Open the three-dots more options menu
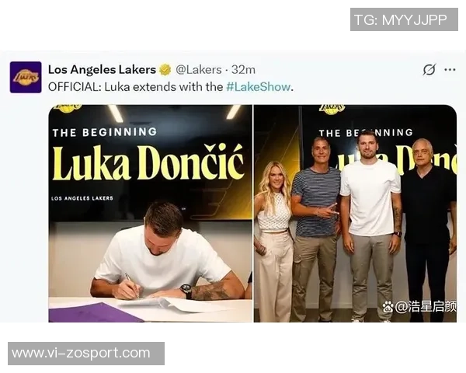The width and height of the screenshot is (466, 373). tap(450, 70)
